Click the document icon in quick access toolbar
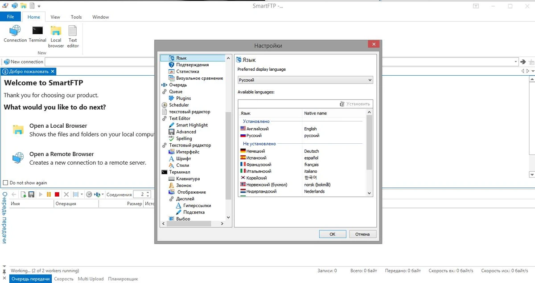535x283 pixels. tap(32, 5)
